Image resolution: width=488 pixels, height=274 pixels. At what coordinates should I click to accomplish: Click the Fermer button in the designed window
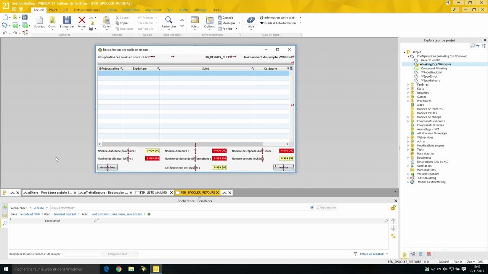283,167
